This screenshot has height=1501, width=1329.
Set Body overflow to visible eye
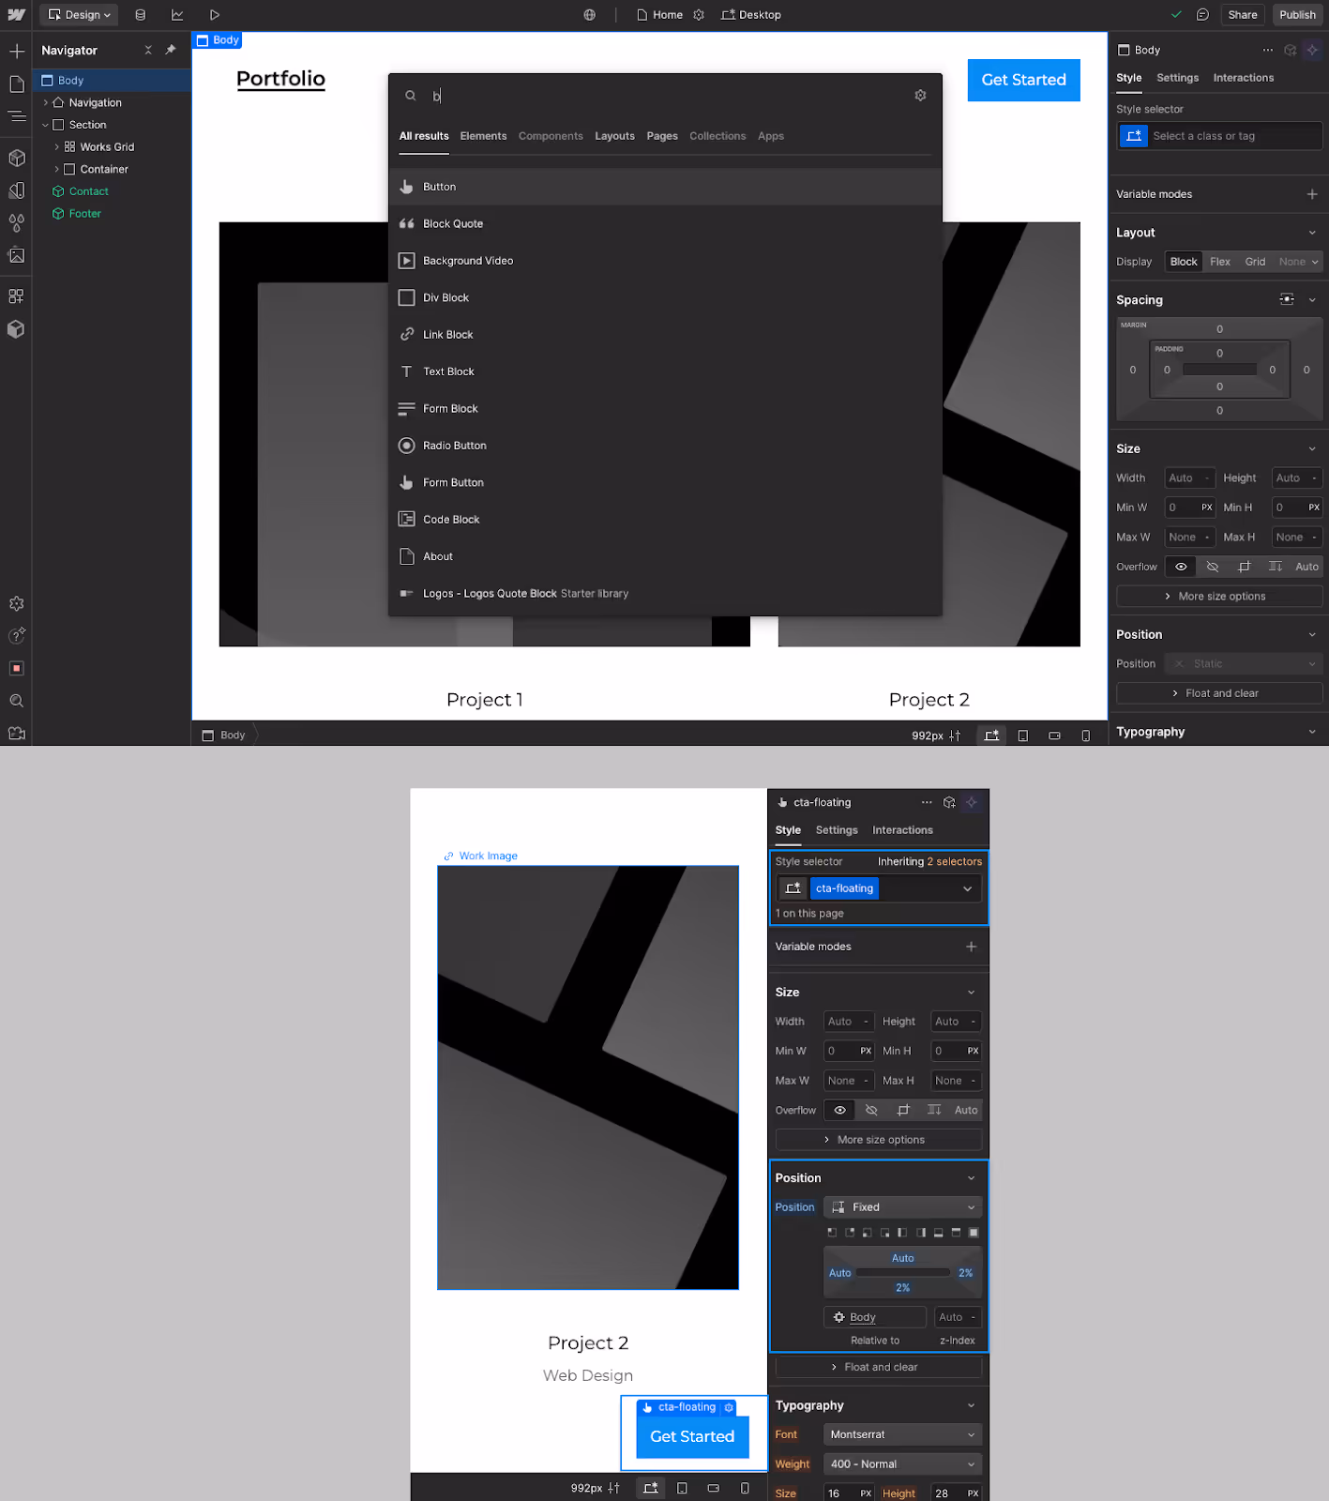pyautogui.click(x=1181, y=567)
